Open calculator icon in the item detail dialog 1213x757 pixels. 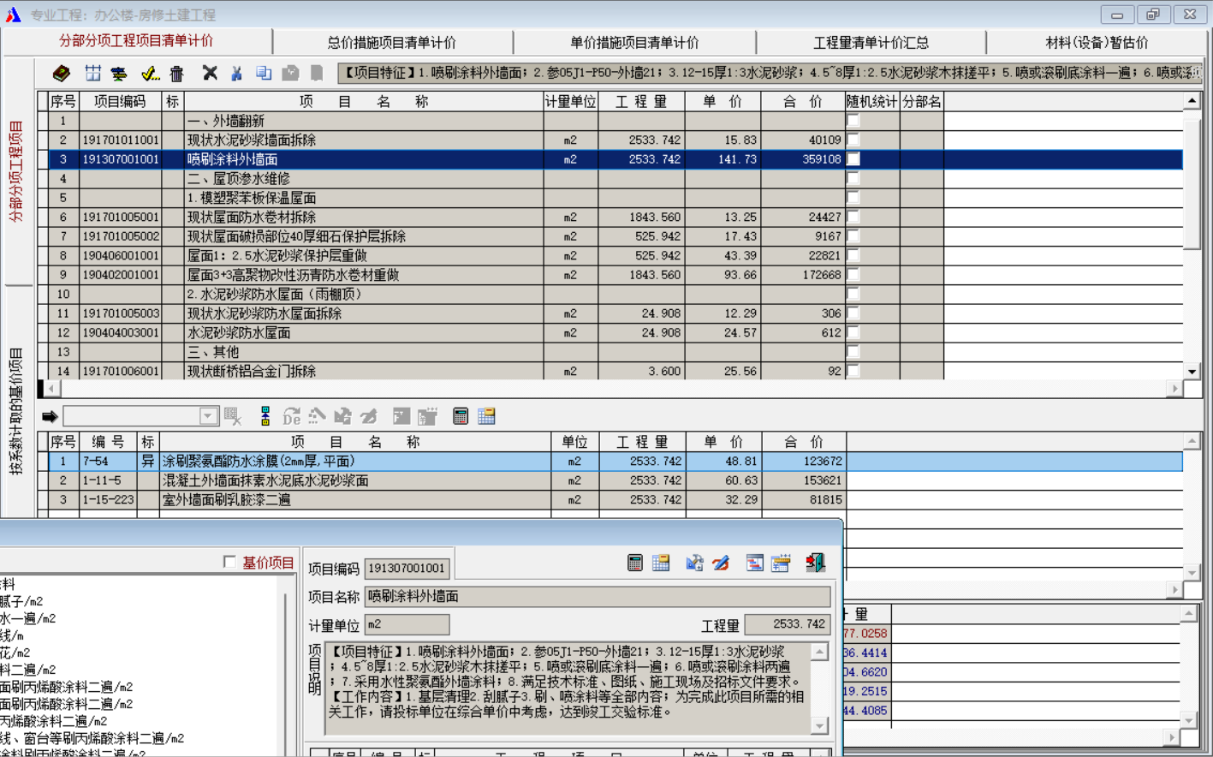[635, 563]
